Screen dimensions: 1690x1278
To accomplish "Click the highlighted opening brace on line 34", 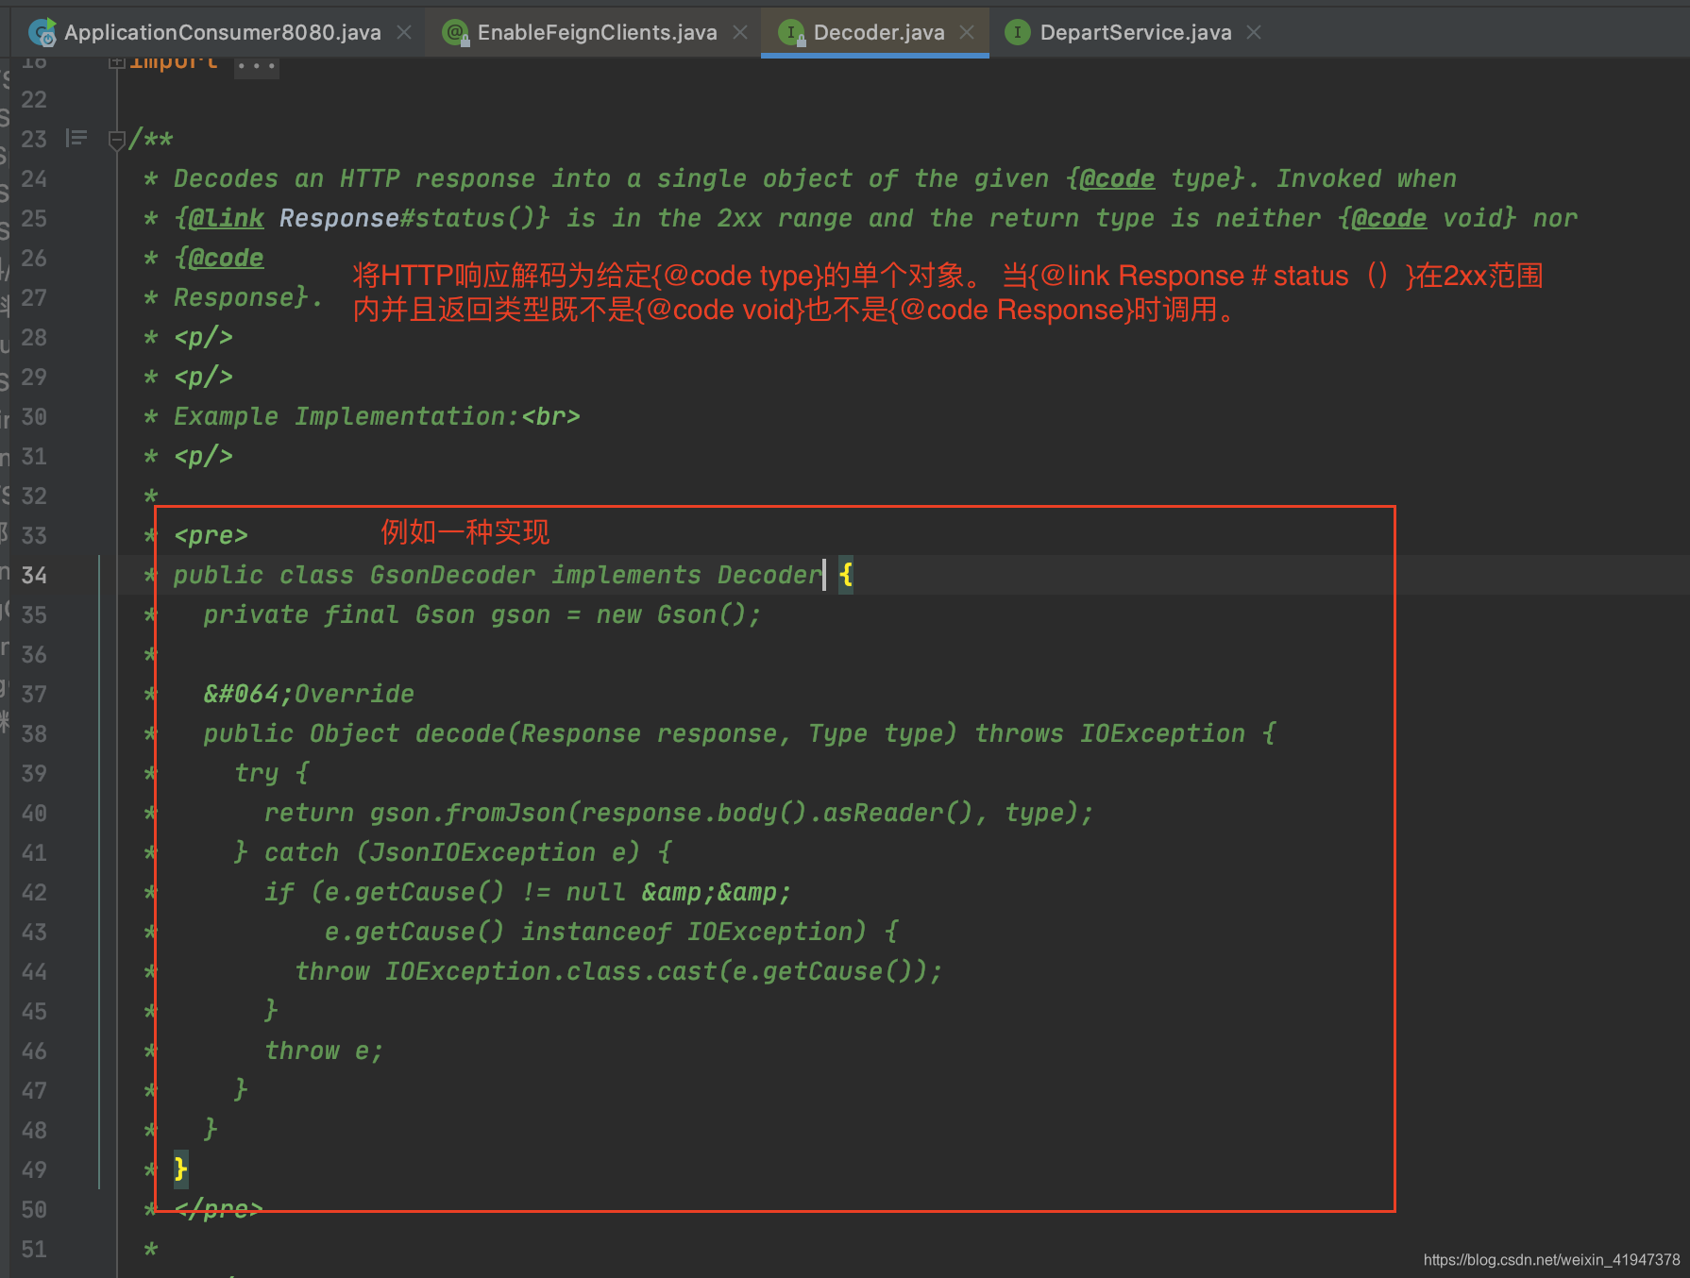I will [846, 574].
